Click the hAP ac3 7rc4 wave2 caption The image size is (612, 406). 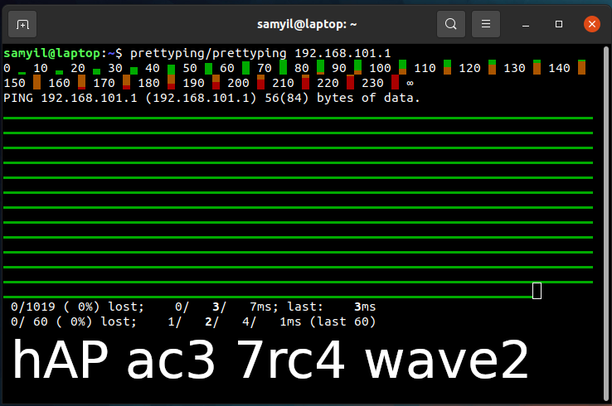270,362
